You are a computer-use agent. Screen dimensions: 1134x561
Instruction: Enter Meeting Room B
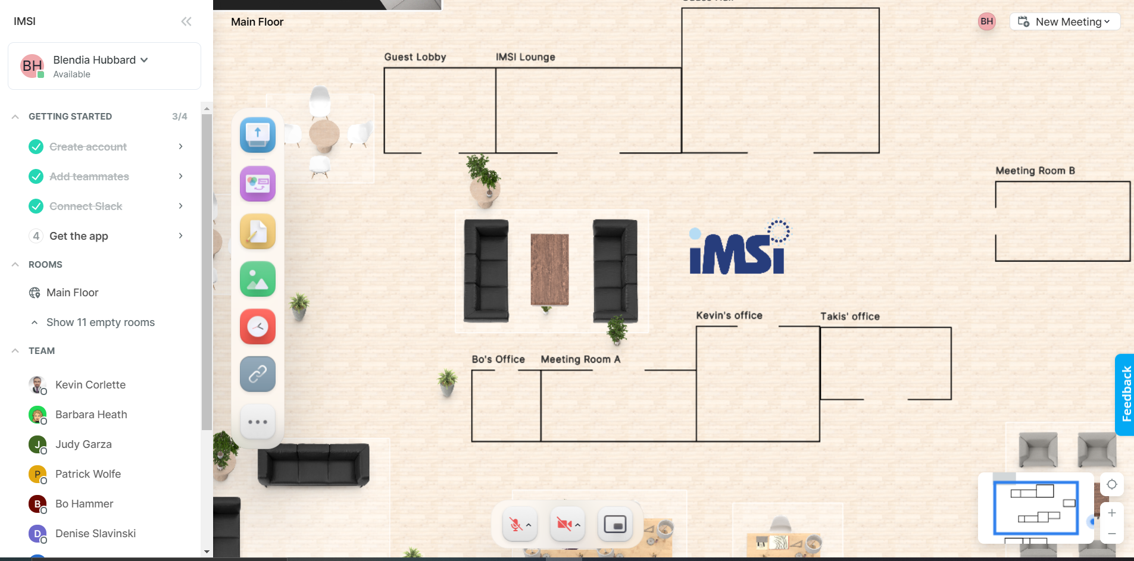[1063, 221]
